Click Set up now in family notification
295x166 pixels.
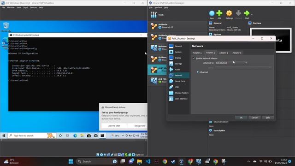pyautogui.click(x=140, y=126)
